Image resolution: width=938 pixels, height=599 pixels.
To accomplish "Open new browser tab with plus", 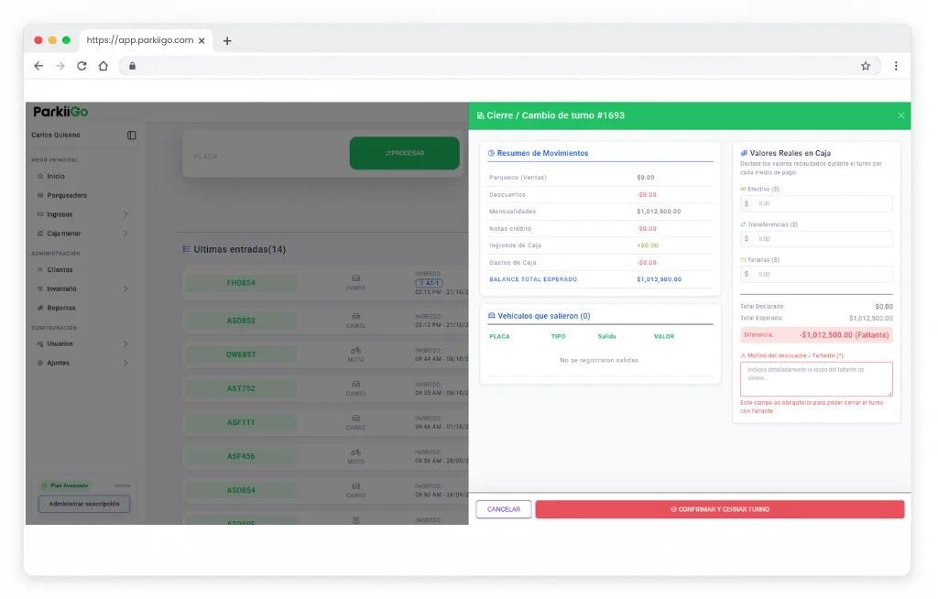I will 227,40.
